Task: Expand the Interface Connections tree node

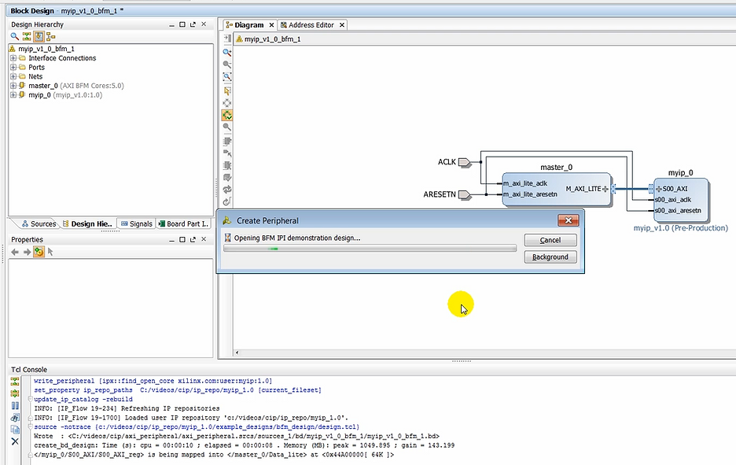Action: tap(13, 57)
